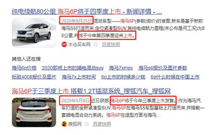Click the 搜狐网 fox logo icon
This screenshot has height=135, width=218.
point(64,124)
